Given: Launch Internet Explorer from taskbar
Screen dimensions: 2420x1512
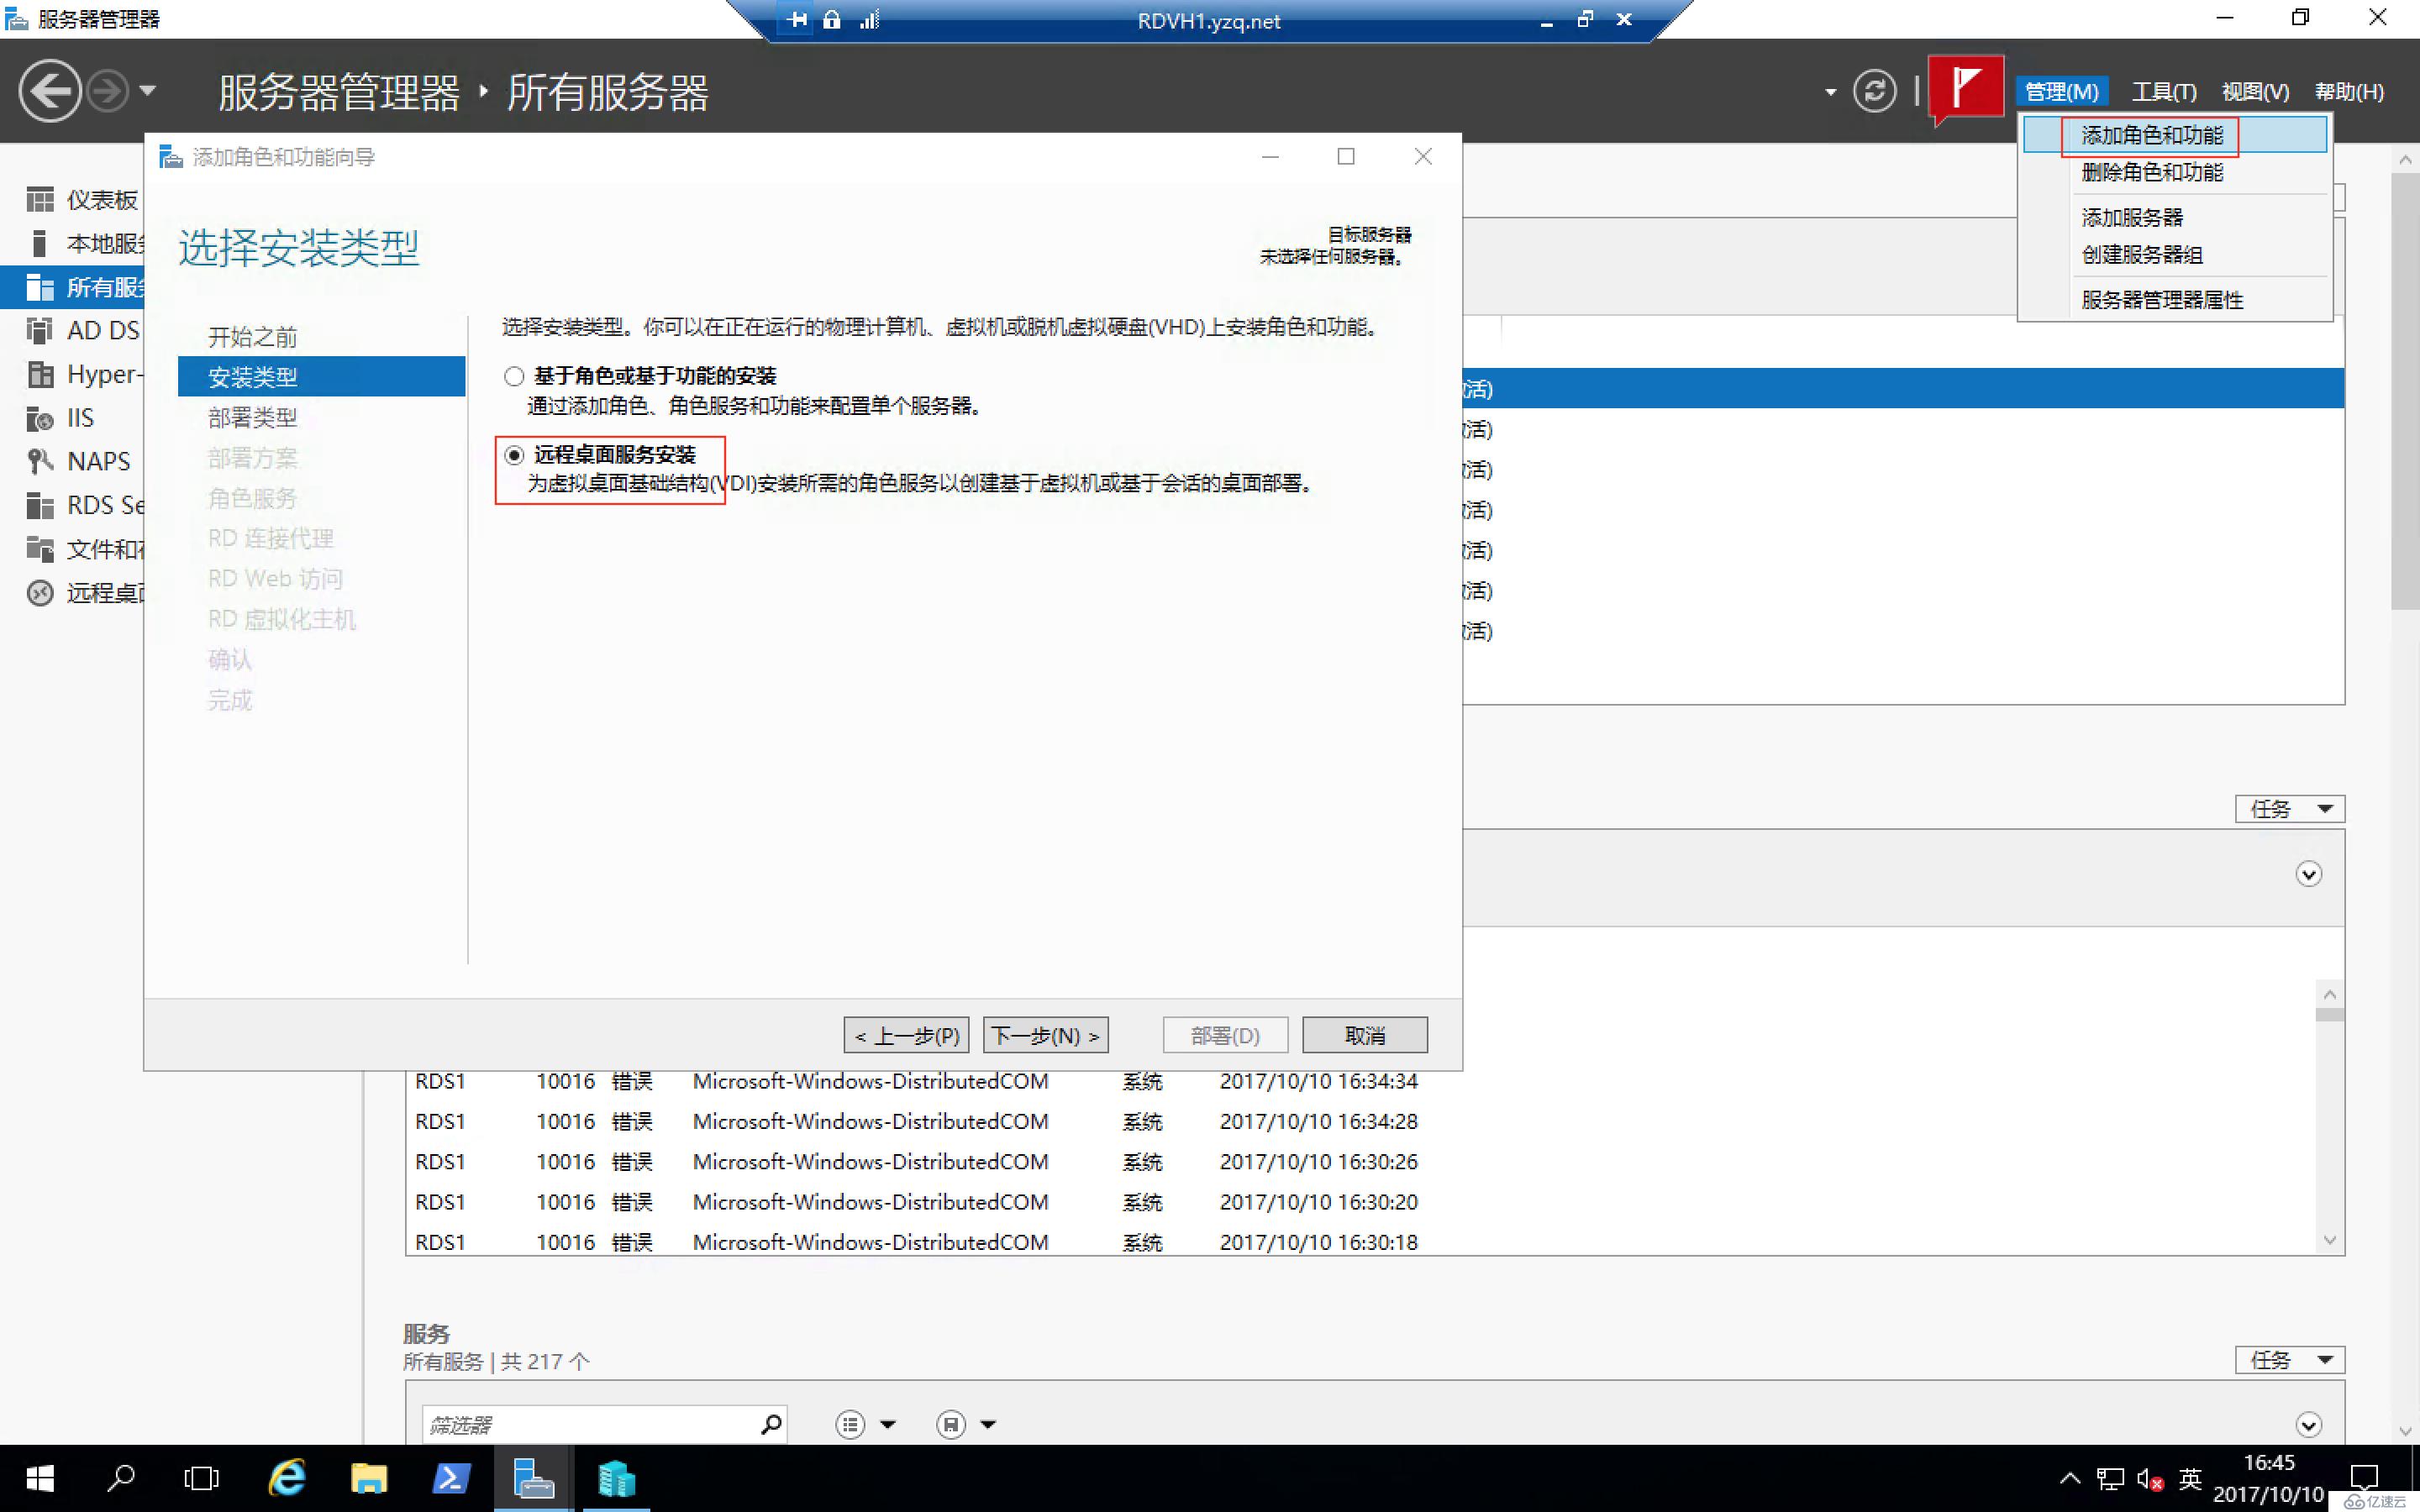Looking at the screenshot, I should click(287, 1478).
